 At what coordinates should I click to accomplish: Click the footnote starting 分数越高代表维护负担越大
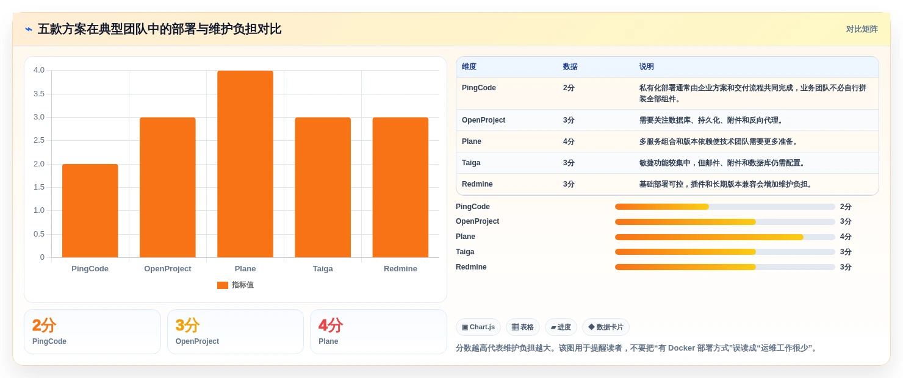637,348
